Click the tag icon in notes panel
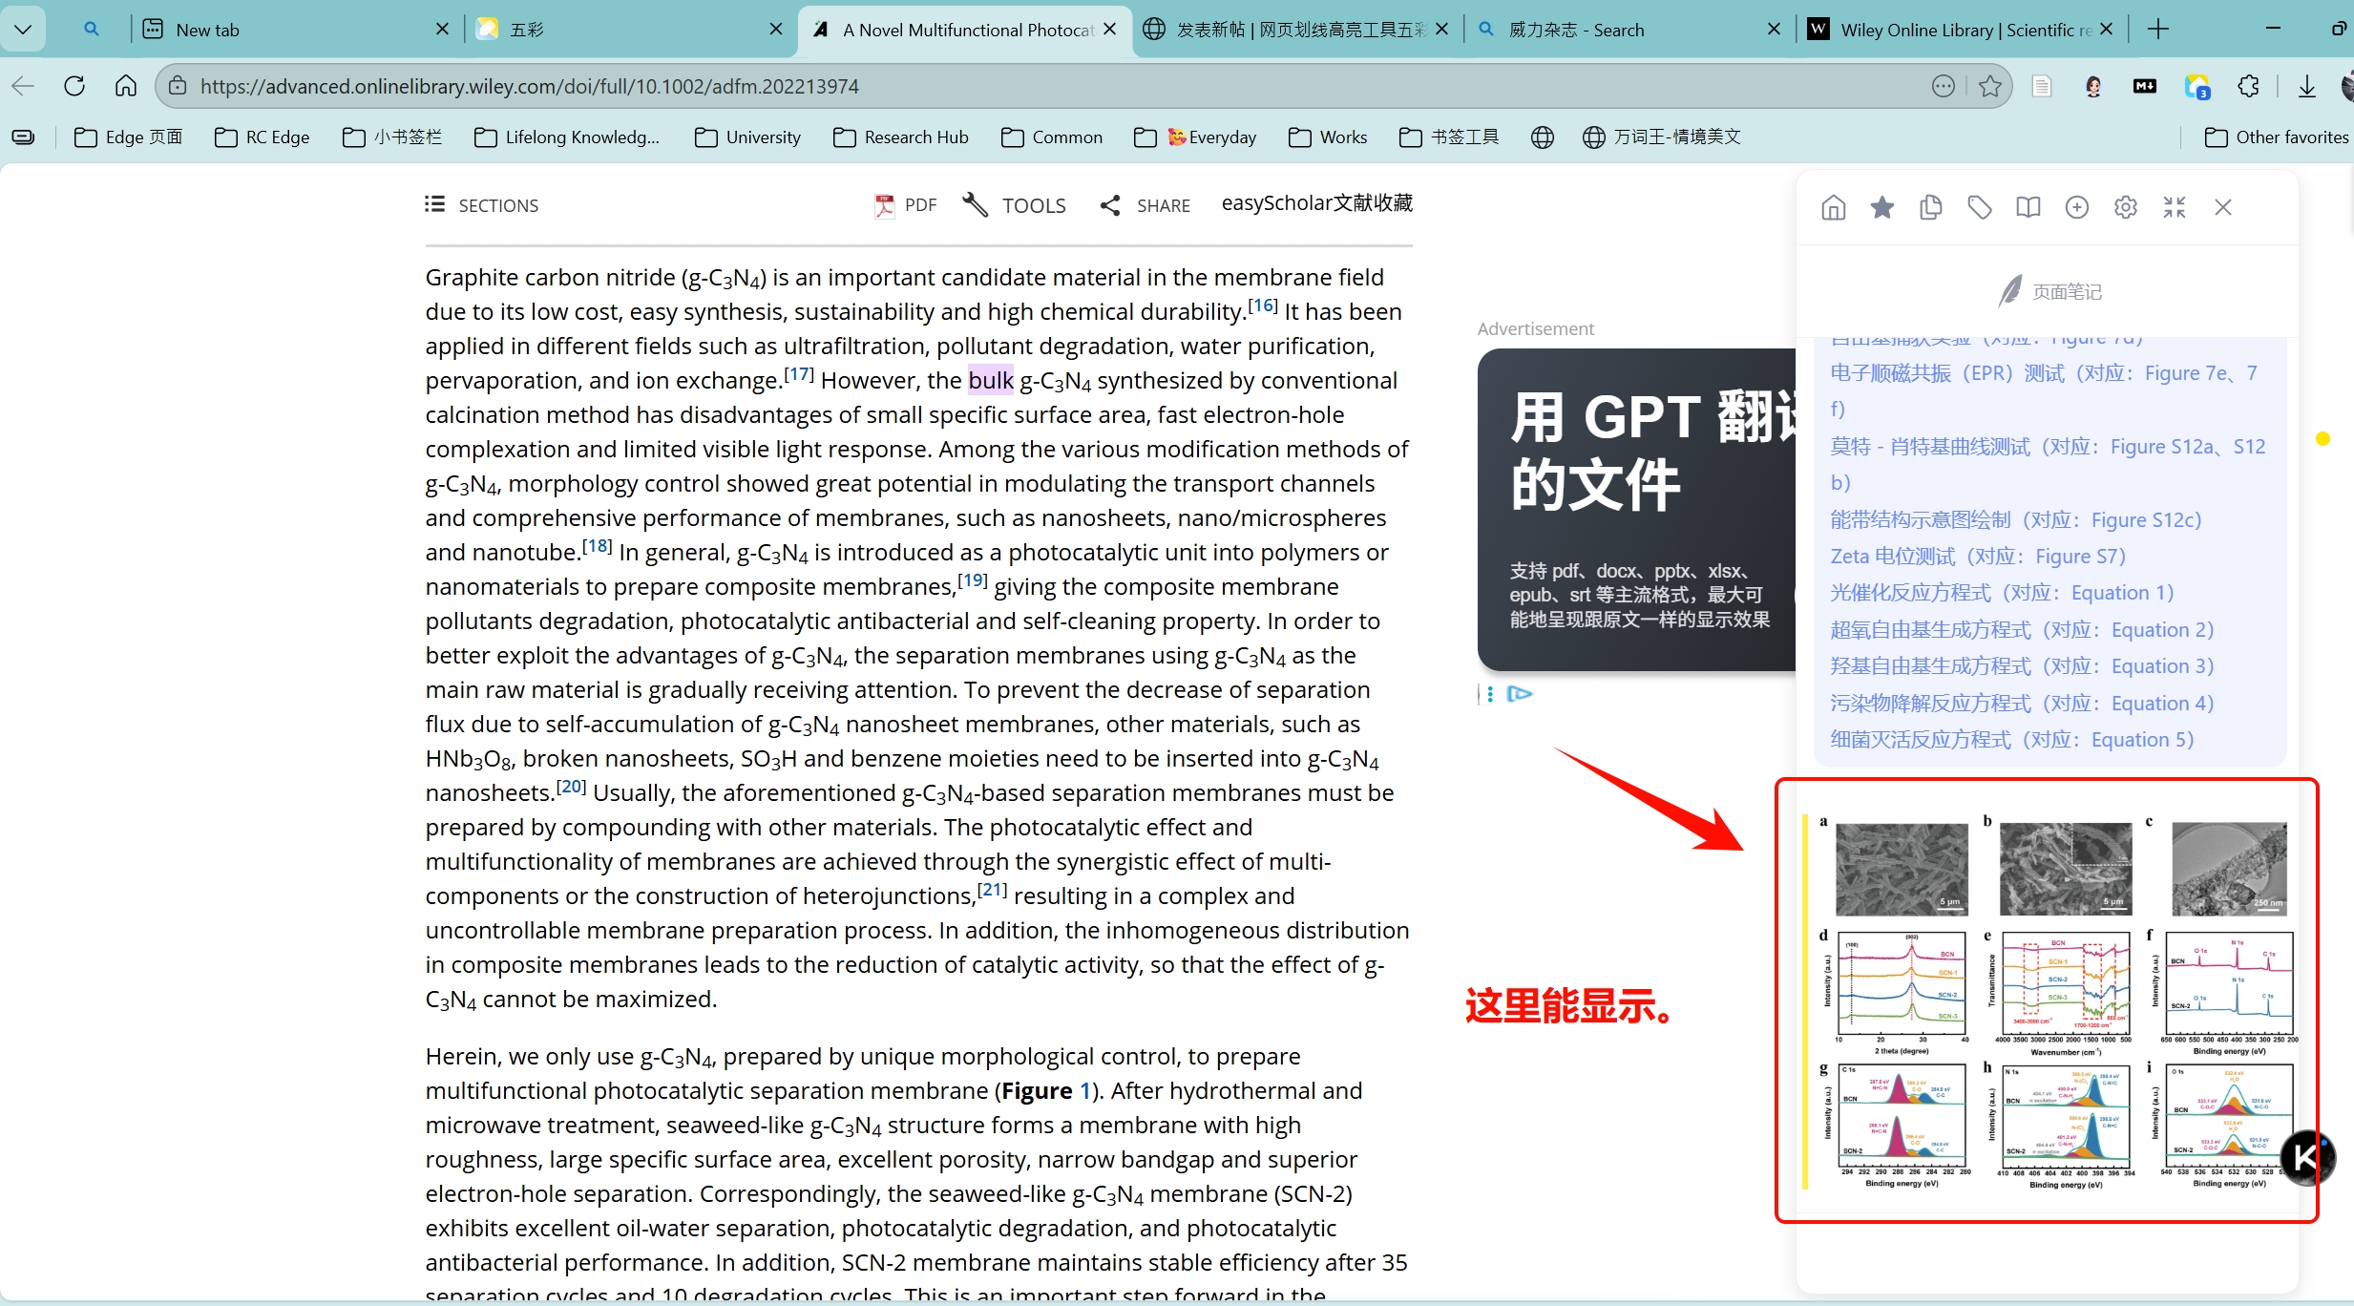This screenshot has height=1306, width=2354. (1979, 207)
